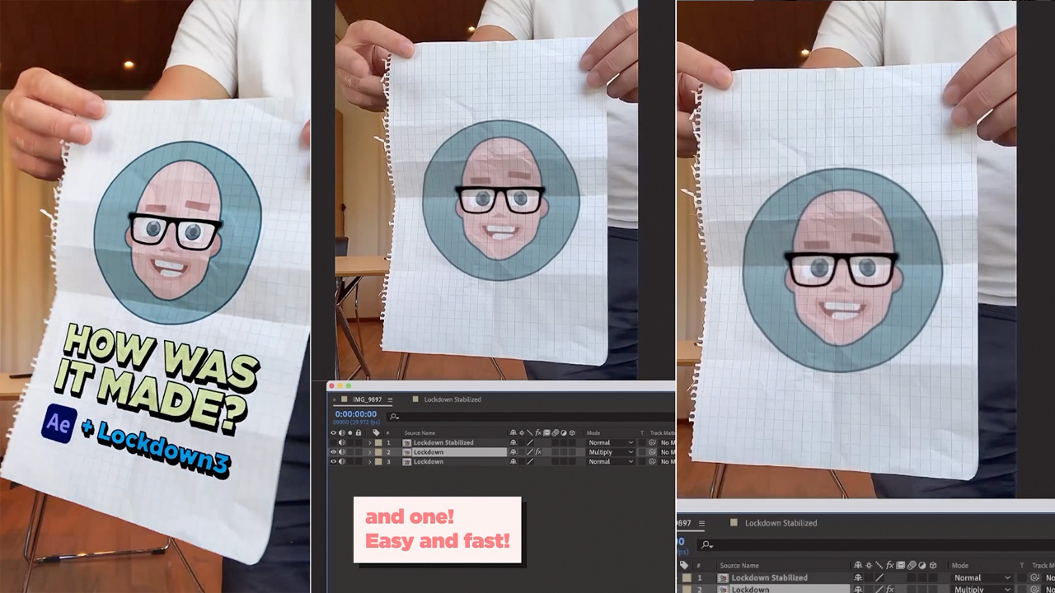Click Mode column header in right timeline
This screenshot has height=593, width=1055.
point(959,565)
